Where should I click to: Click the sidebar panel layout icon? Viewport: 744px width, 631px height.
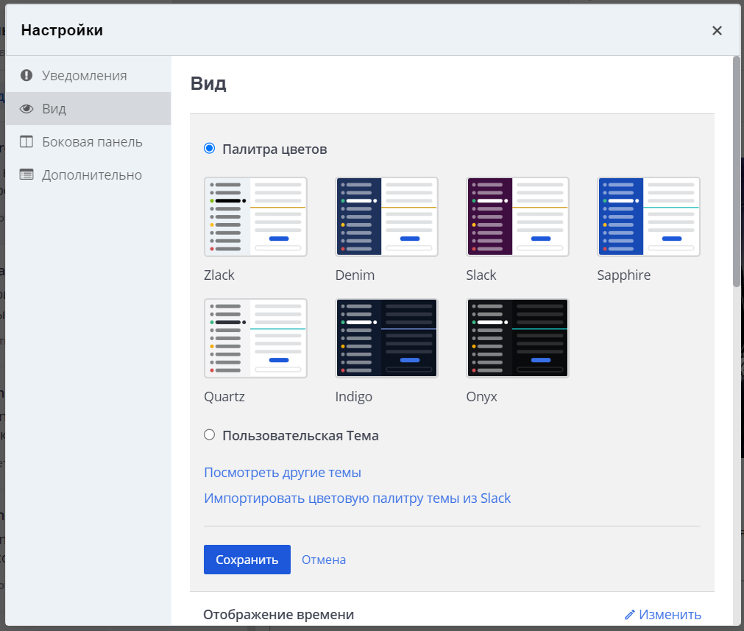(27, 142)
